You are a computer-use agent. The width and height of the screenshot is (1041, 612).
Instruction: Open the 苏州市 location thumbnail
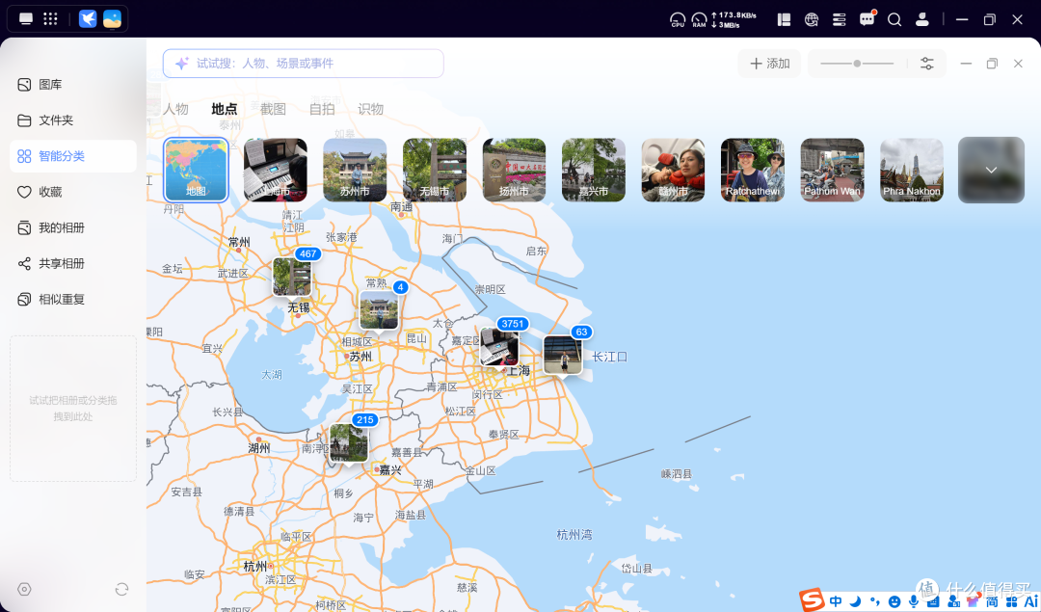(x=355, y=170)
